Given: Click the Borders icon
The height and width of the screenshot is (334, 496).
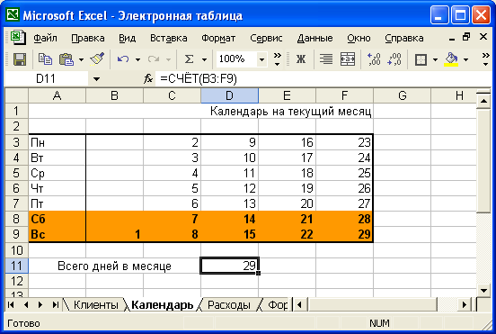Looking at the screenshot, I should pos(421,59).
